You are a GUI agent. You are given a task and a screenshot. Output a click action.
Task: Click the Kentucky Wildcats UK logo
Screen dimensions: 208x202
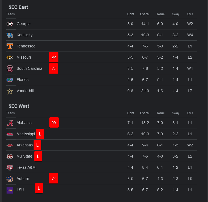[10, 35]
